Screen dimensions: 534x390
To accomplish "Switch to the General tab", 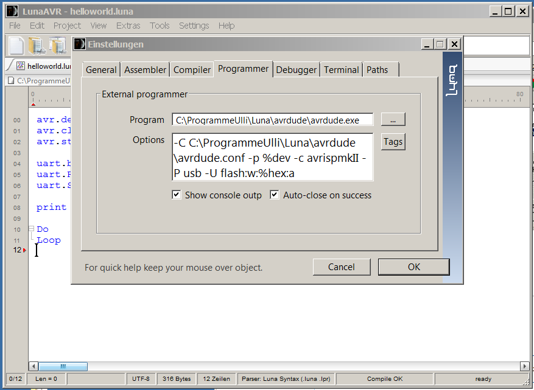I will pos(101,70).
